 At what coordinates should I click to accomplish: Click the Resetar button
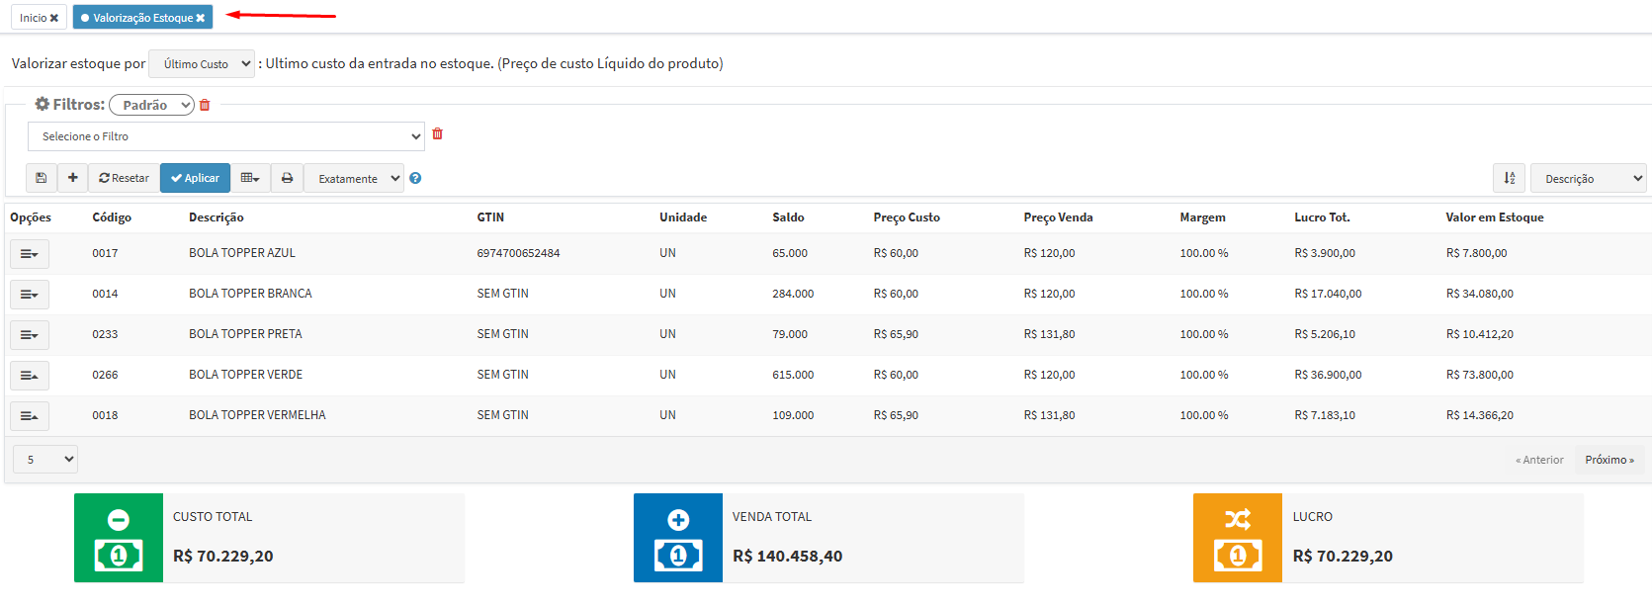pyautogui.click(x=124, y=178)
